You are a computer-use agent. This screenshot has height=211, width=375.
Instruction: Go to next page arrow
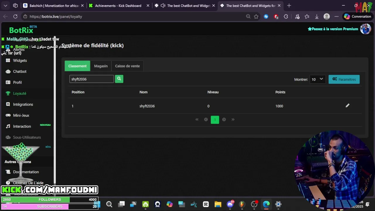click(x=224, y=120)
